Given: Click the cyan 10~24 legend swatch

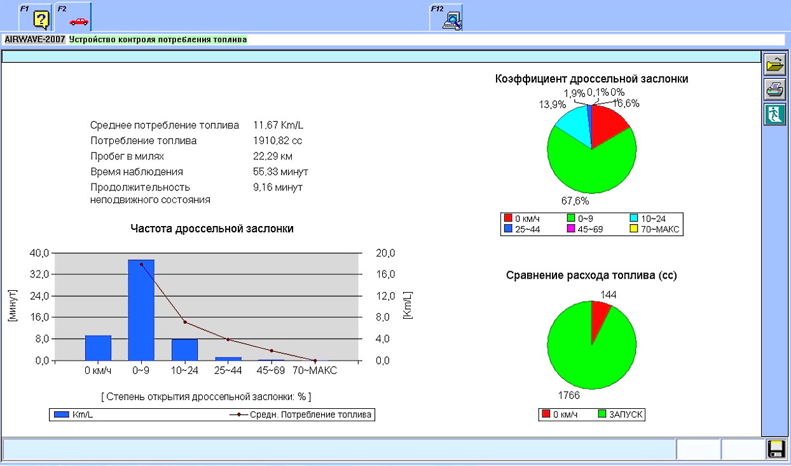Looking at the screenshot, I should point(636,219).
